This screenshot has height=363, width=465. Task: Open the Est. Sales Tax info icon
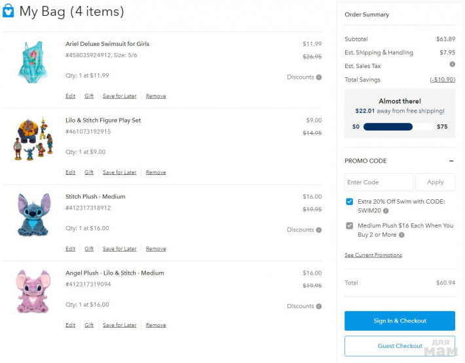click(452, 64)
